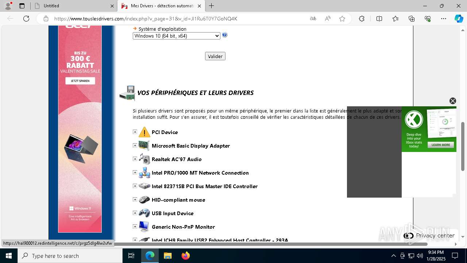The image size is (467, 263).
Task: Open HID-compliant mouse link
Action: [x=178, y=200]
